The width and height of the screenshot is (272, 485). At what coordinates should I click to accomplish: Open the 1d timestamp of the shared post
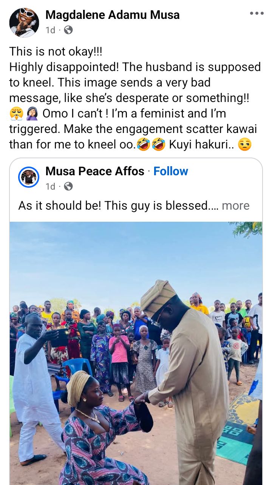pos(50,186)
